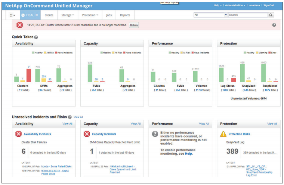Click green Availability Aggregates bar labeled 72
Screen dimensions: 284x185
click(59, 75)
